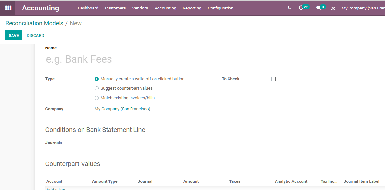This screenshot has width=385, height=190.
Task: Open the company switcher in top bar
Action: pyautogui.click(x=363, y=8)
